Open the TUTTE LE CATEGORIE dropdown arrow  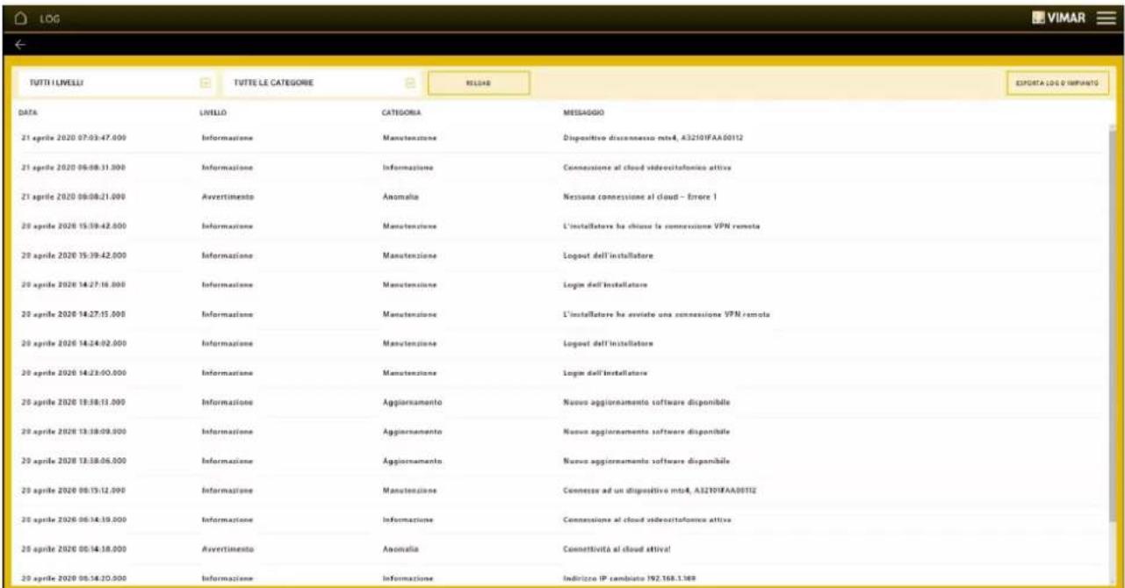coord(409,82)
